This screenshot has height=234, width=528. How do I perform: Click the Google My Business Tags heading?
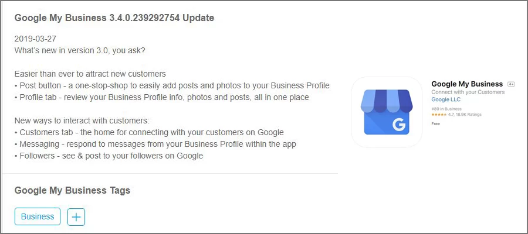tap(72, 190)
